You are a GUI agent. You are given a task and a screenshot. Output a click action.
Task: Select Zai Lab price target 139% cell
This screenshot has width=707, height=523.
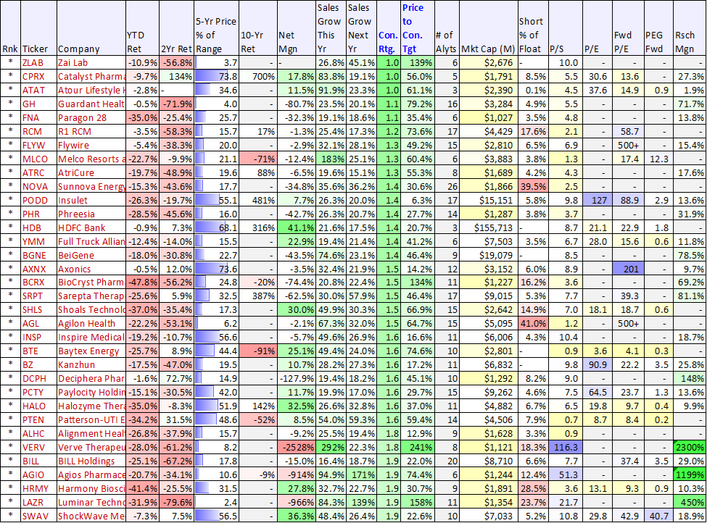tap(417, 62)
